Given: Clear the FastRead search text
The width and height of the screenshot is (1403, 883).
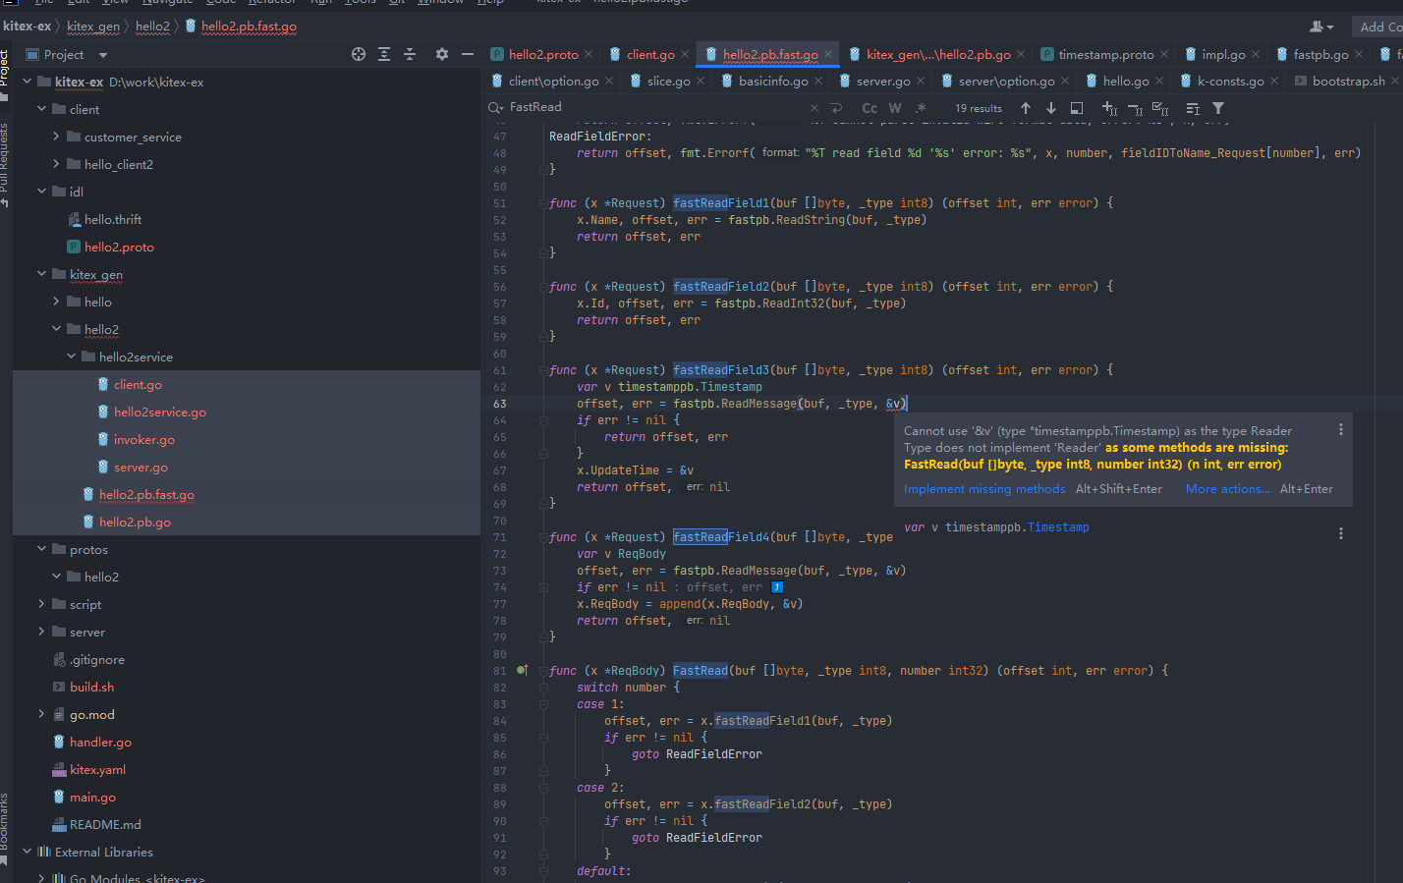Looking at the screenshot, I should coord(814,108).
